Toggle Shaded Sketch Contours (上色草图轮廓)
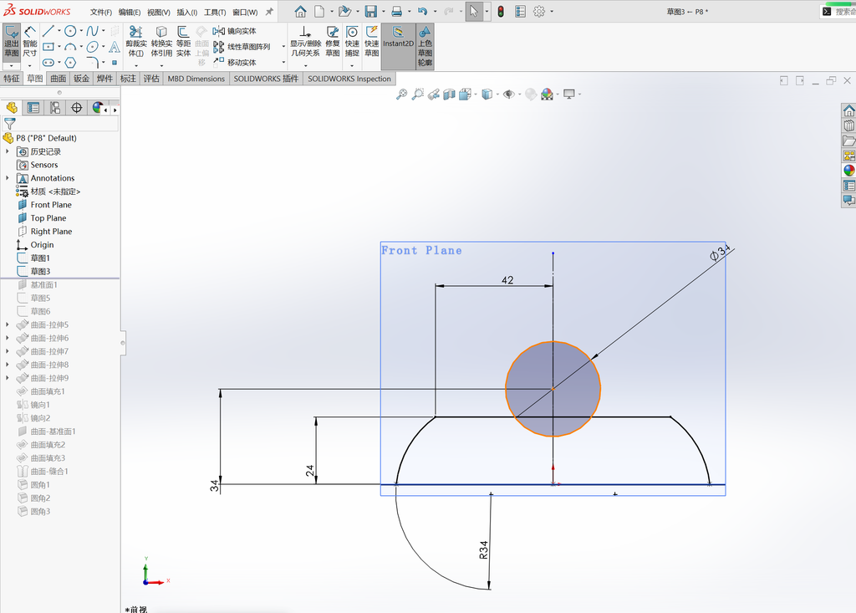856x613 pixels. tap(425, 46)
